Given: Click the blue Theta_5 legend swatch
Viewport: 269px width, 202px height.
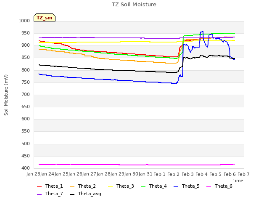Looking at the screenshot, I should 176,187.
